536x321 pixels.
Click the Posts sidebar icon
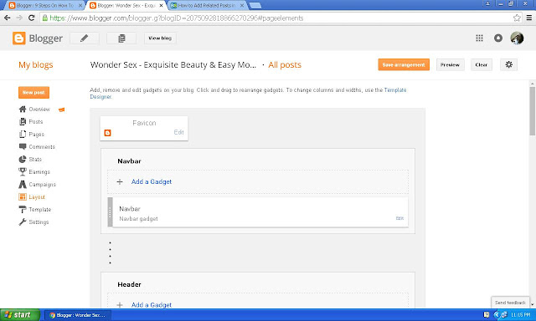23,121
